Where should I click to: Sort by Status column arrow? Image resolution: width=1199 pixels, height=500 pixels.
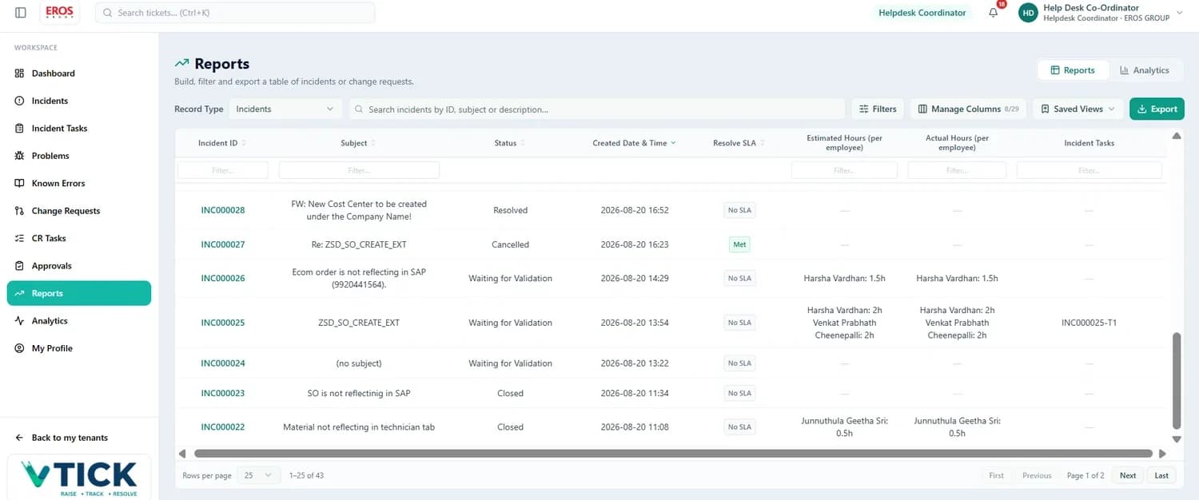(x=523, y=143)
